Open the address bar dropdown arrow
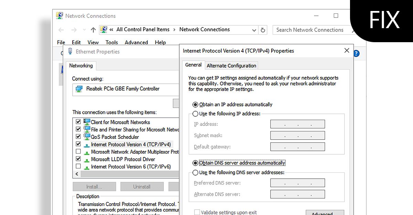The image size is (413, 215). [x=254, y=30]
